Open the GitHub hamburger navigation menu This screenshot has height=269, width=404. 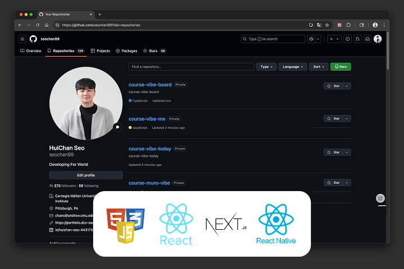[22, 39]
